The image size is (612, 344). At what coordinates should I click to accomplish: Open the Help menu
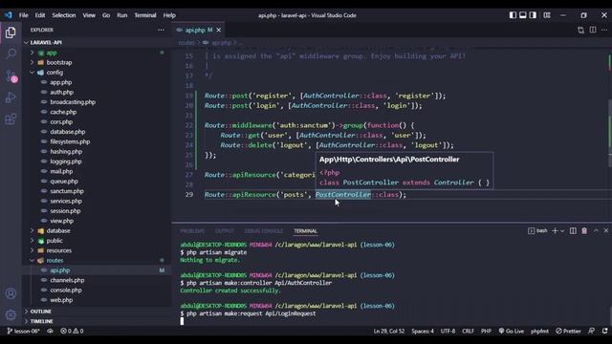click(x=169, y=15)
